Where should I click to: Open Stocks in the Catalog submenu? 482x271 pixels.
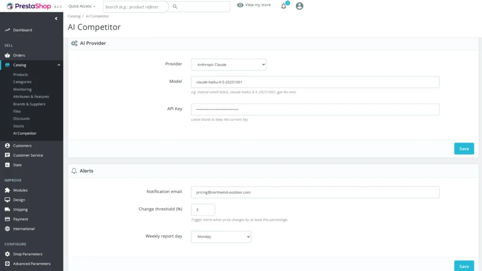18,126
